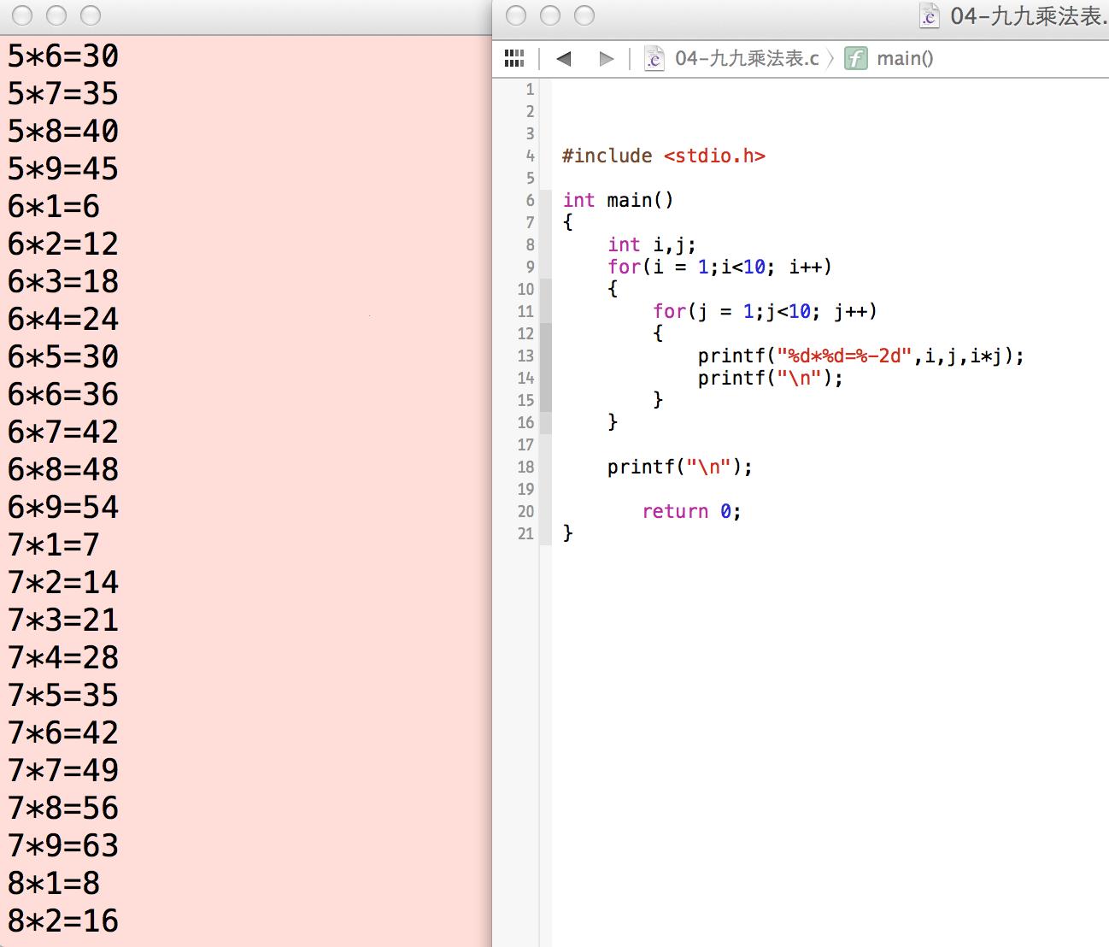
Task: Go back with the left arrow
Action: coord(563,58)
